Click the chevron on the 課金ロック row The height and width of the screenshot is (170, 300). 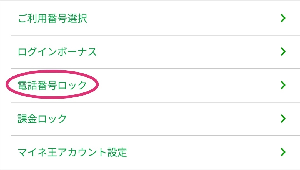(x=283, y=119)
